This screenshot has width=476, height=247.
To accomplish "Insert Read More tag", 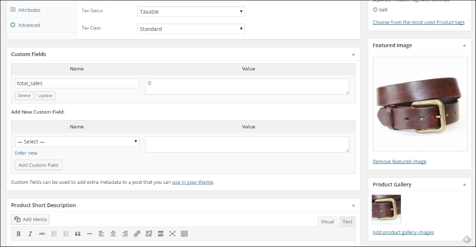I will pos(160,234).
